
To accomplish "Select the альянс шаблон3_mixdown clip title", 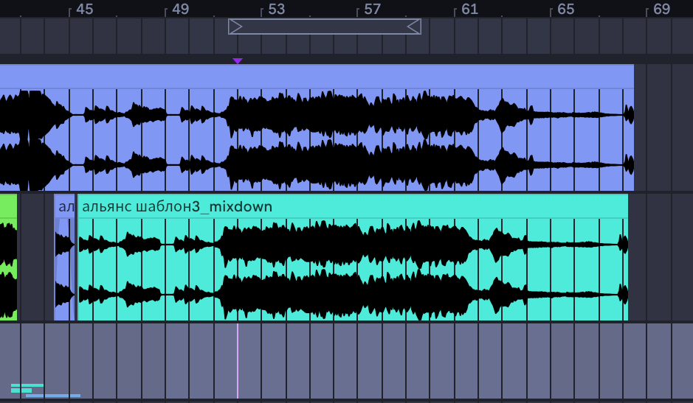I will [177, 206].
